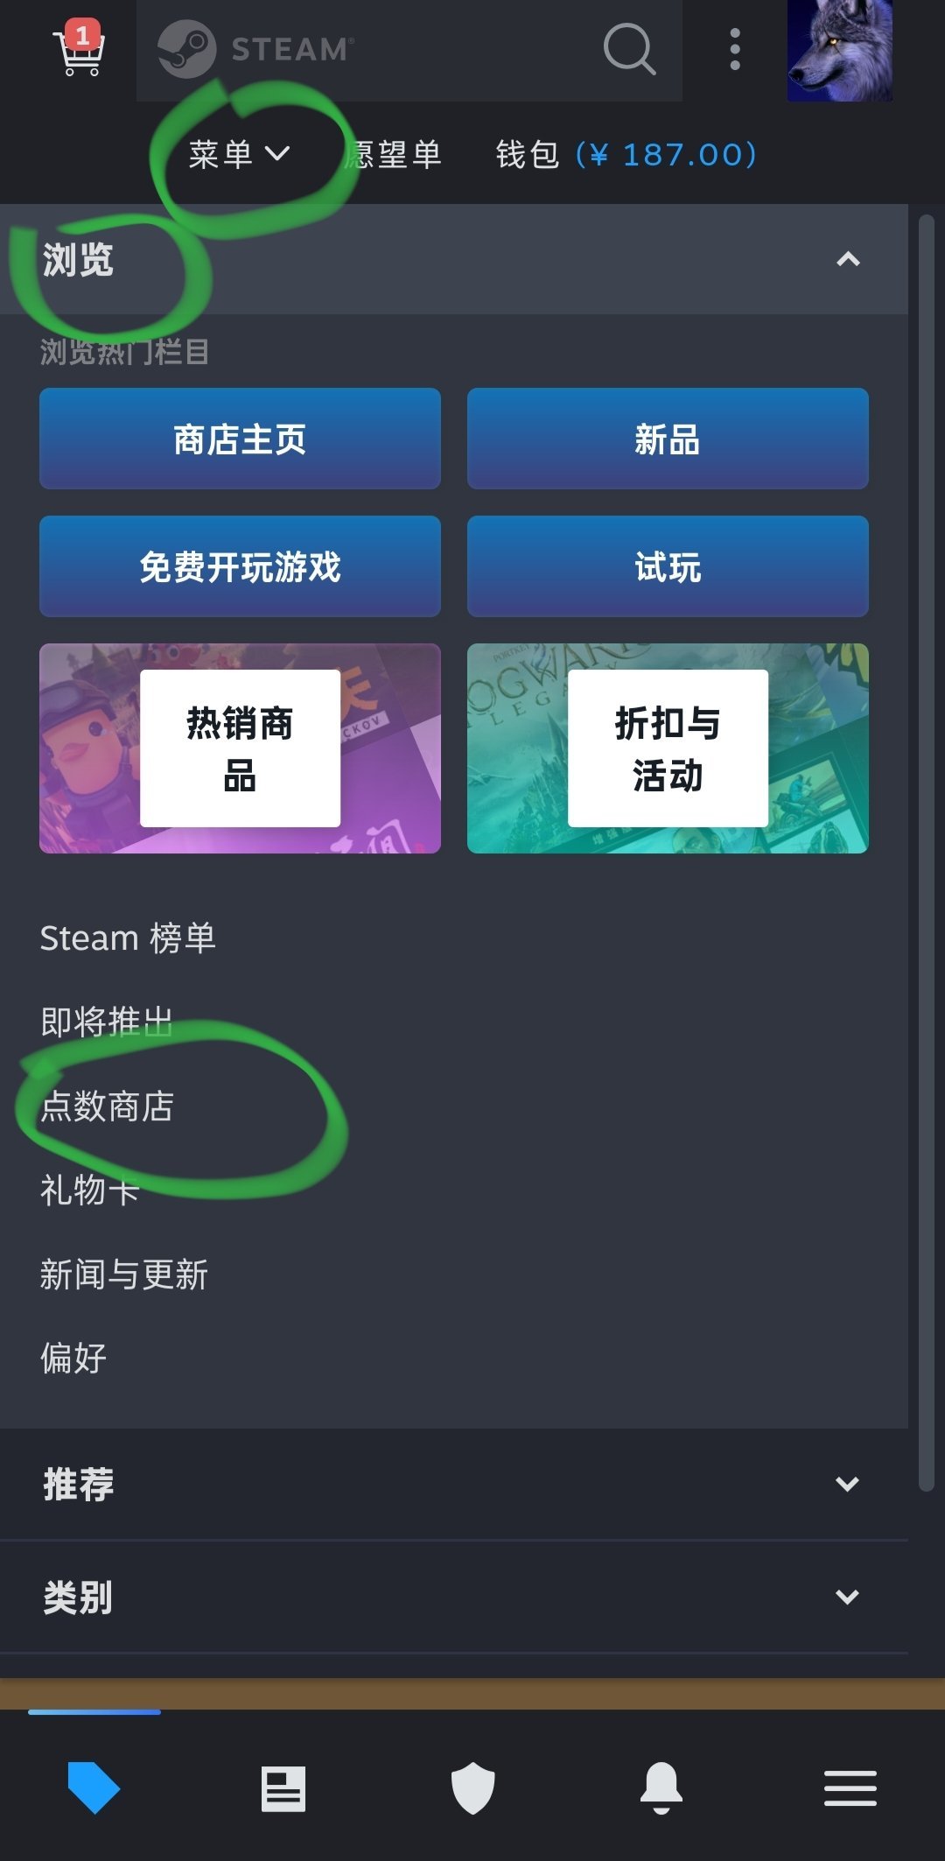Open the three-dot overflow menu
Screen dimensions: 945x1861
point(735,49)
